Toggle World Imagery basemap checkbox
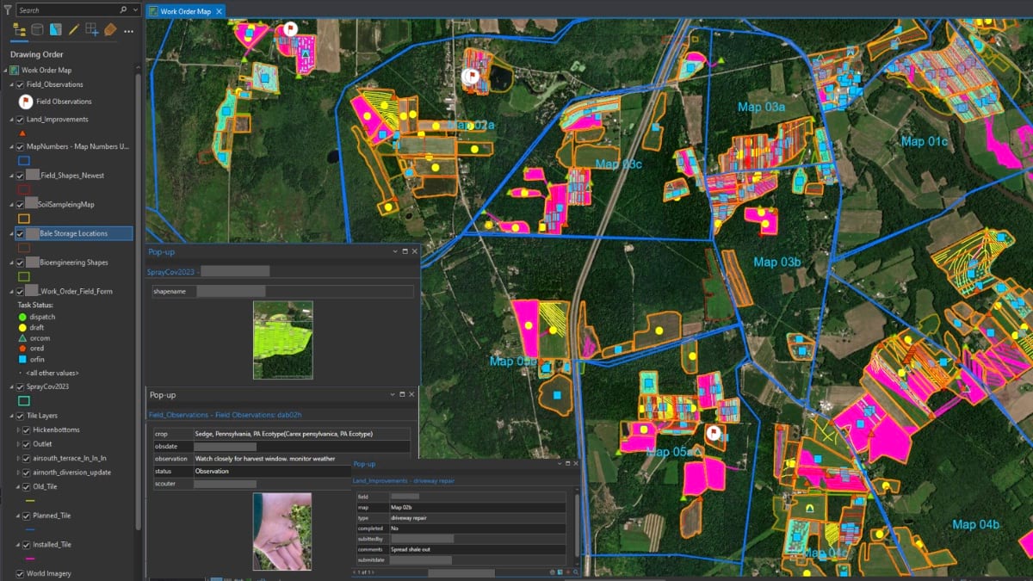Image resolution: width=1033 pixels, height=581 pixels. (21, 573)
